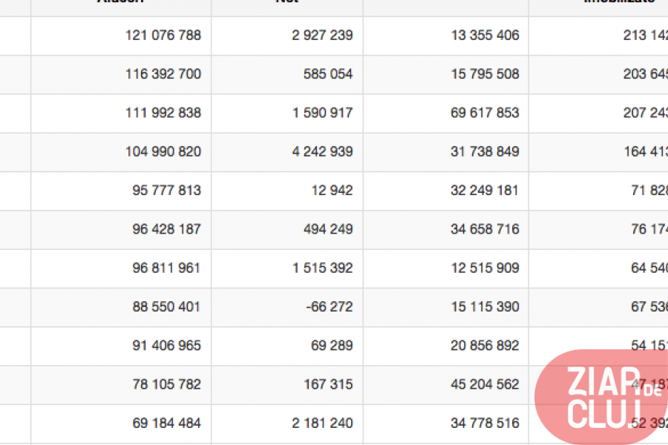668x445 pixels.
Task: Select the cell showing 88 550 401
Action: tap(121, 307)
